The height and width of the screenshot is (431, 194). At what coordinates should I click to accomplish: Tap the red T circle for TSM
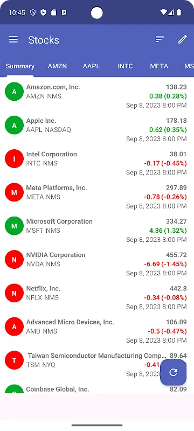pyautogui.click(x=15, y=360)
